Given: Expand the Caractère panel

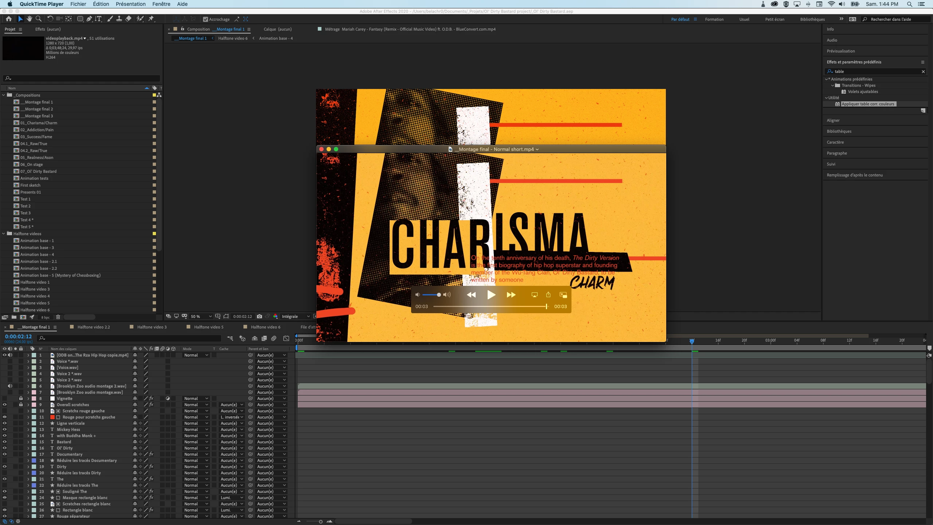Looking at the screenshot, I should tap(835, 142).
